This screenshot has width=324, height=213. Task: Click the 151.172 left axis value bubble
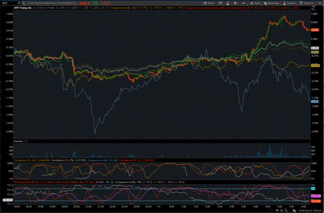[x=8, y=200]
